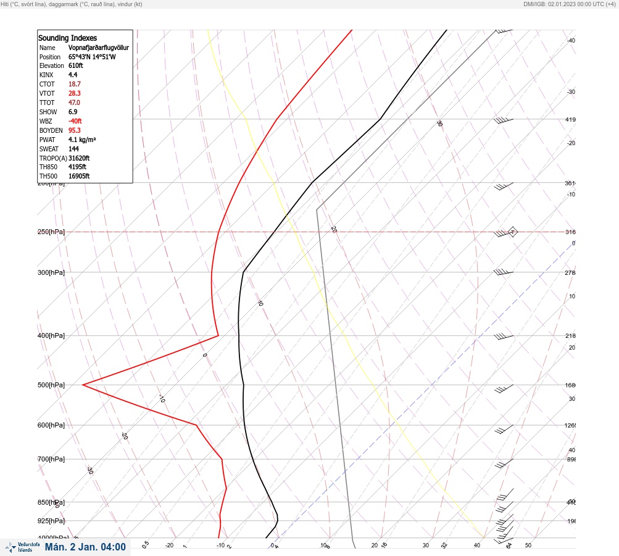Click the TROPO(A) label in indexes panel
This screenshot has width=619, height=556.
pyautogui.click(x=53, y=158)
